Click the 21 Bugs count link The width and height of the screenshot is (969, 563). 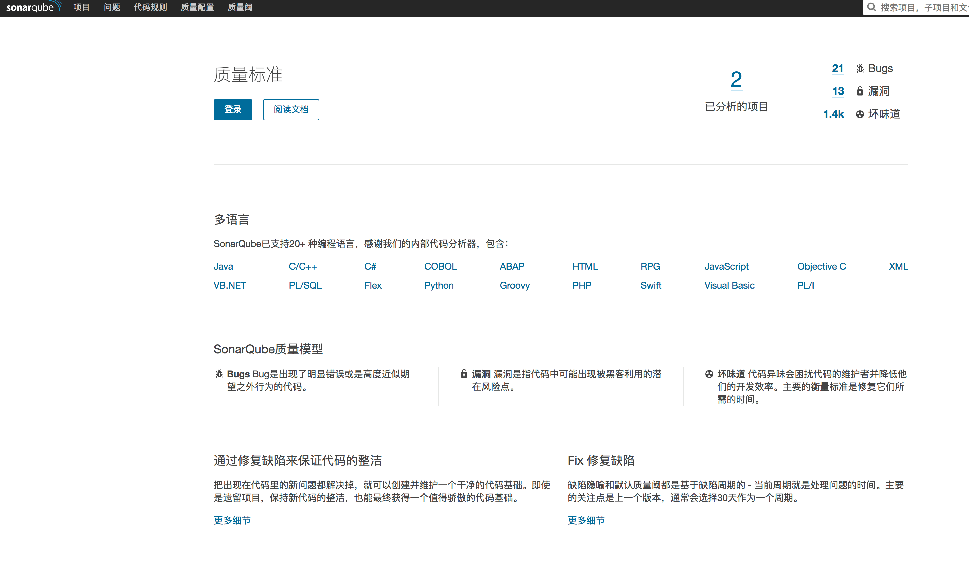[837, 69]
